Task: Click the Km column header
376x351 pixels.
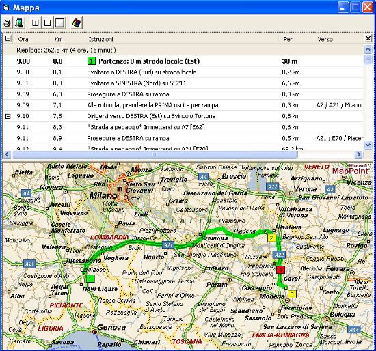Action: pos(58,39)
